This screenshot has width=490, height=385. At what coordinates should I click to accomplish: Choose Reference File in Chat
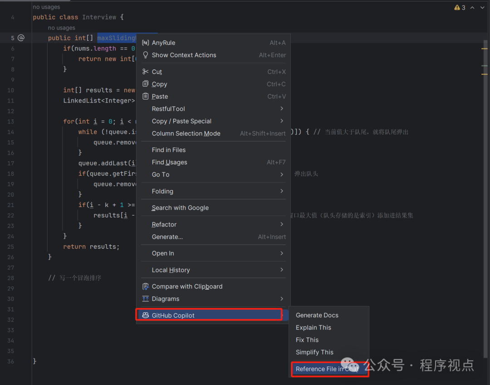coord(329,369)
